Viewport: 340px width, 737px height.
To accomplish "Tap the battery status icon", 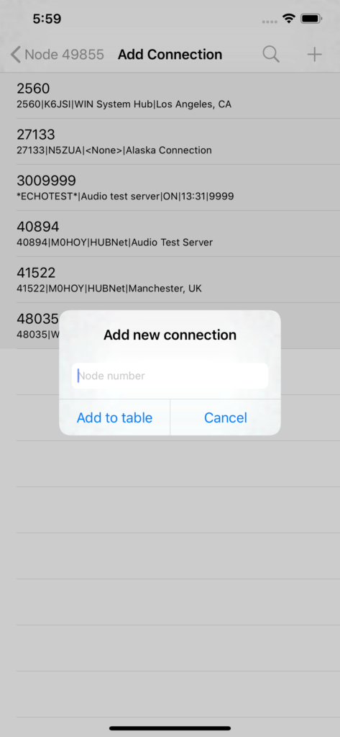I will click(x=311, y=19).
